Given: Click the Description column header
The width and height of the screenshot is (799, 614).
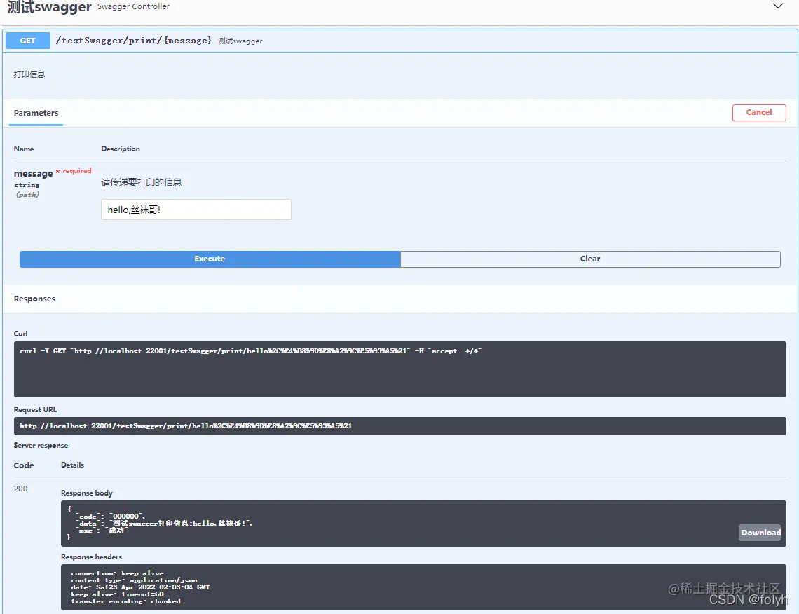Looking at the screenshot, I should coord(121,149).
